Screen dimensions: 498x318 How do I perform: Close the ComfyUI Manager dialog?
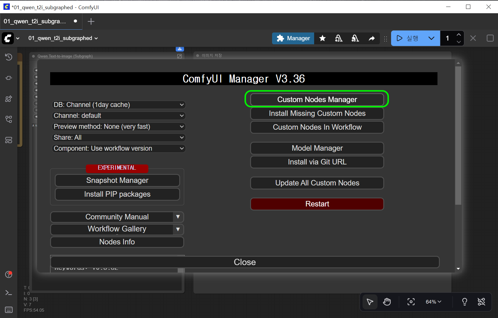[x=245, y=262]
